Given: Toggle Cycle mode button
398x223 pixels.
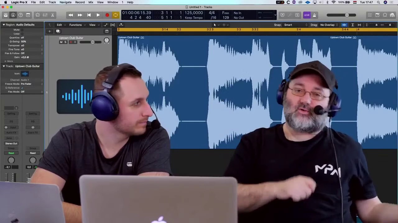Looking at the screenshot, I should coord(115,15).
